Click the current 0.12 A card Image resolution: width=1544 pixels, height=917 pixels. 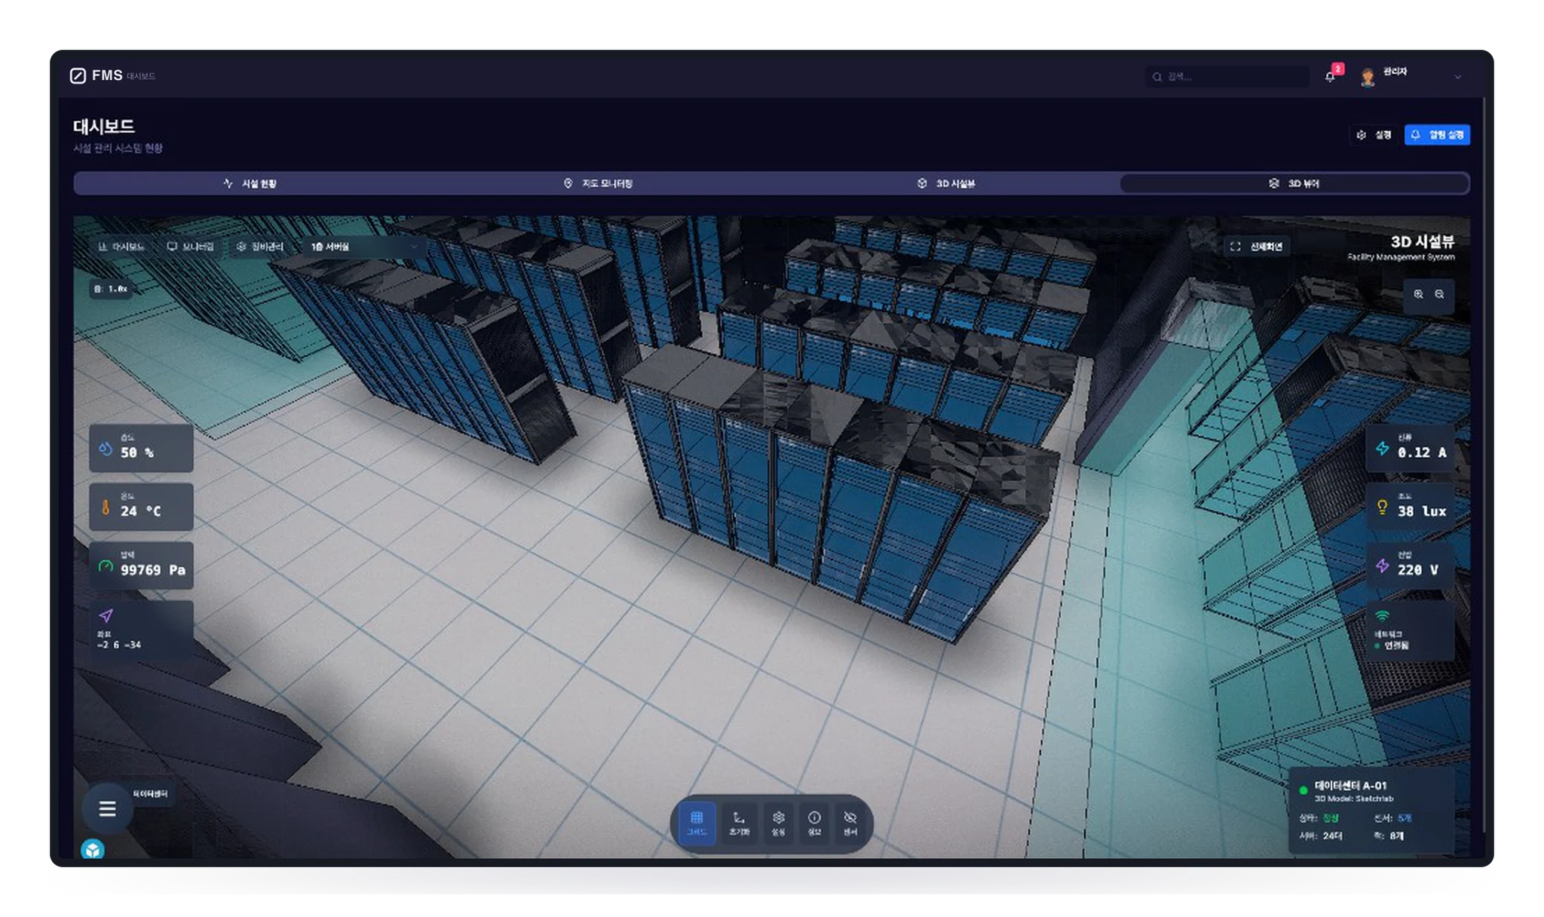(x=1410, y=448)
